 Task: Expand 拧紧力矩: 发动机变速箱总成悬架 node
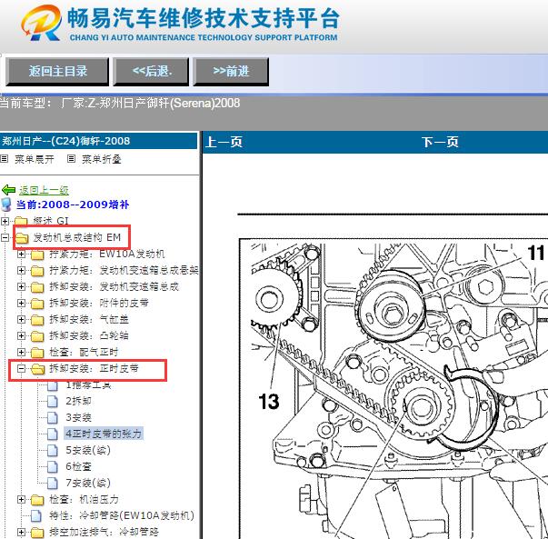21,271
